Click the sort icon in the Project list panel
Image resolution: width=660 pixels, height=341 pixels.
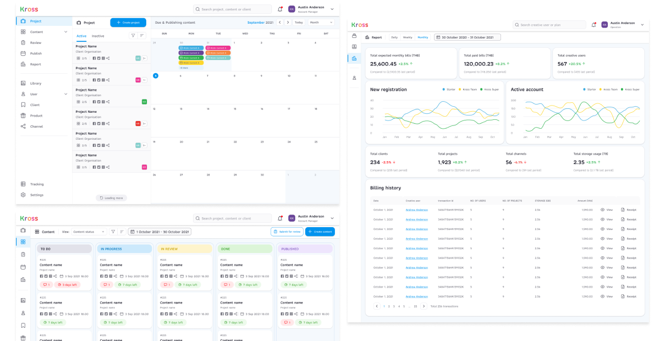[142, 36]
